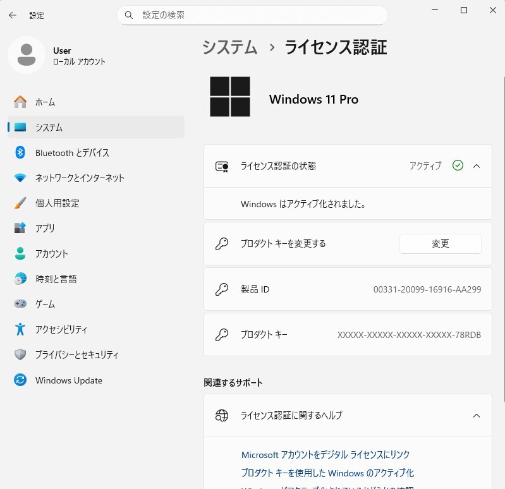Click the Gaming controller icon
The image size is (505, 489).
point(20,304)
